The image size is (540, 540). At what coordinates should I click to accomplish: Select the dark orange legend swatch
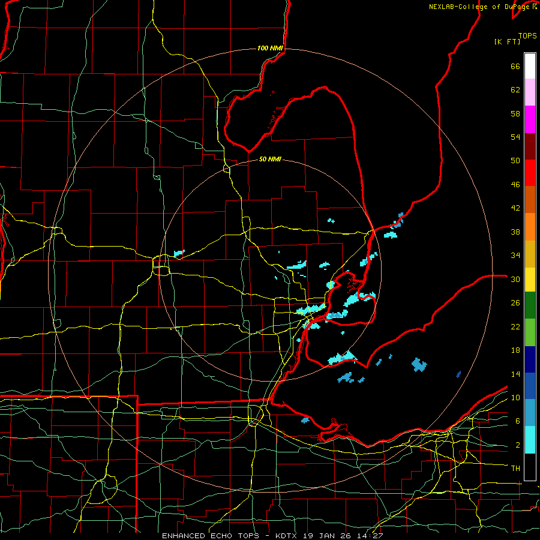click(530, 199)
